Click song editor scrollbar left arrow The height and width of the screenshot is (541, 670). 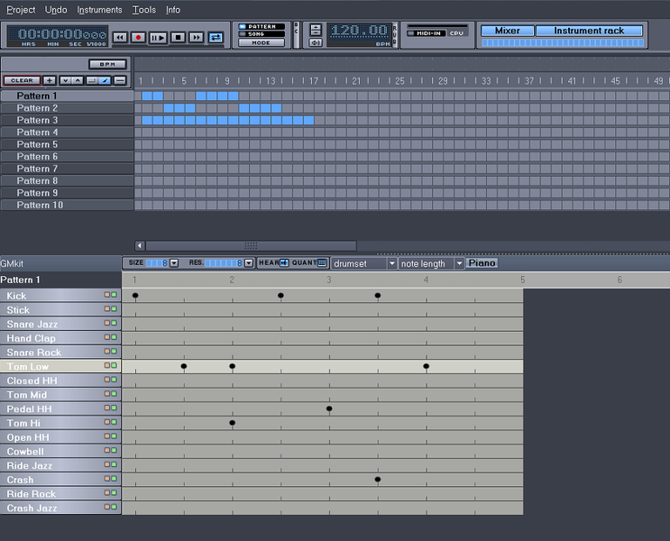pyautogui.click(x=140, y=245)
